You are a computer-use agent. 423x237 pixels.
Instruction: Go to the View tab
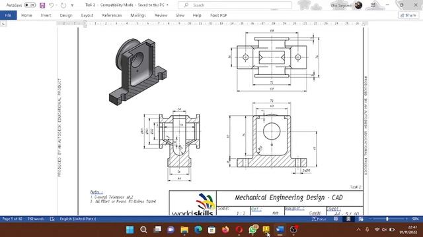click(x=180, y=15)
